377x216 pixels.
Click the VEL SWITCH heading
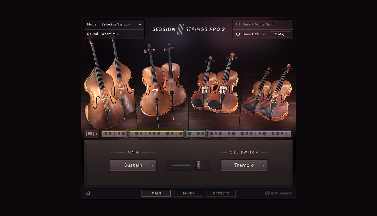(x=244, y=152)
